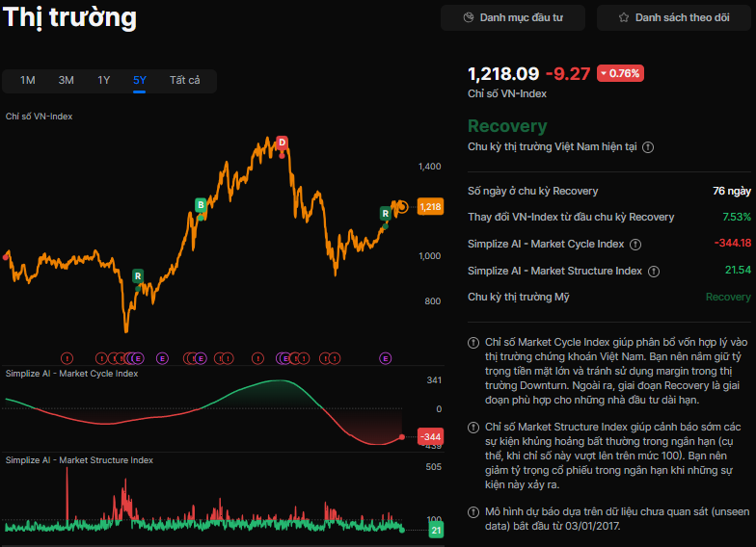Open the Danh mục đầu tư portfolio button
756x547 pixels.
[512, 17]
